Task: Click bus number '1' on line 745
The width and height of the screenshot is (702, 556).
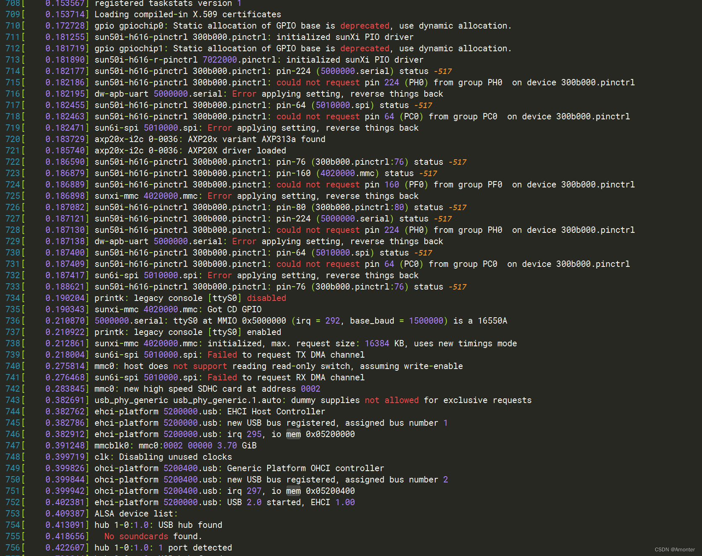Action: tap(446, 423)
